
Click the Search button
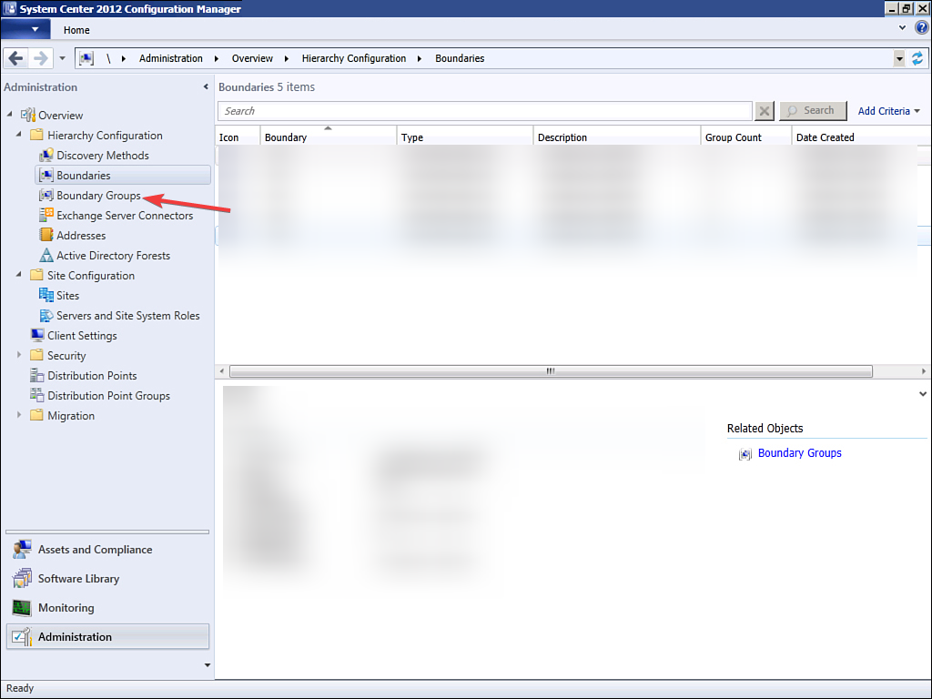(x=813, y=110)
